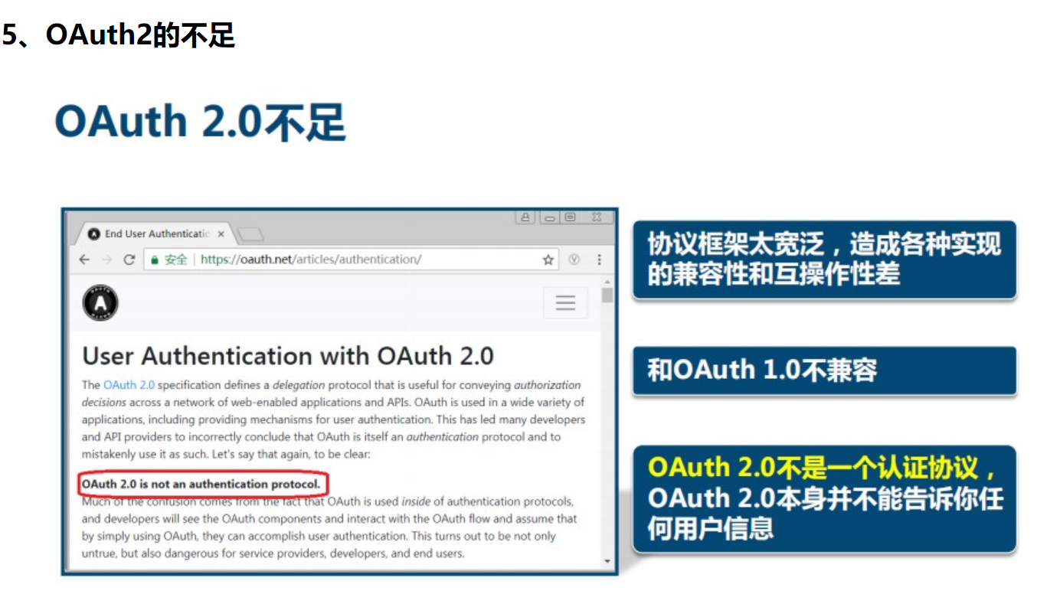Click the page scrollbar down arrow
Screen dimensions: 1037x594
pyautogui.click(x=607, y=561)
